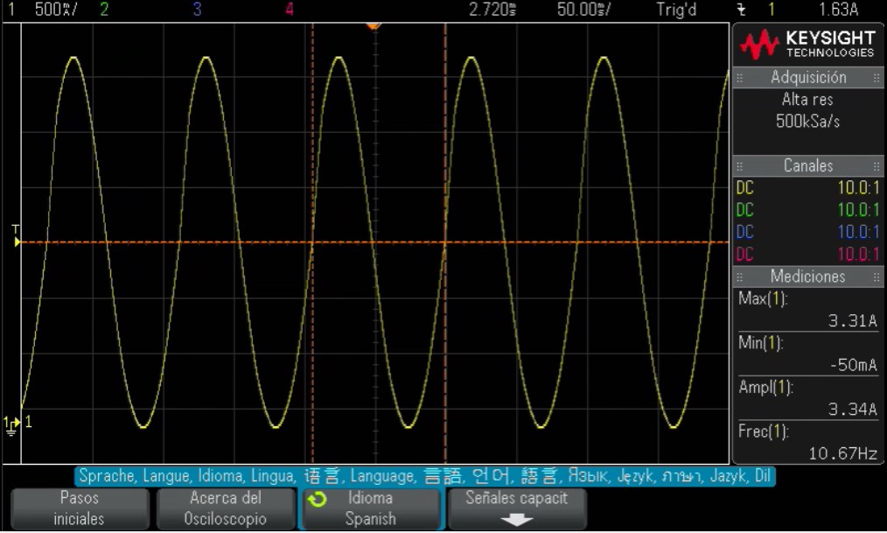Click the 2.720s time delay value

(x=492, y=9)
